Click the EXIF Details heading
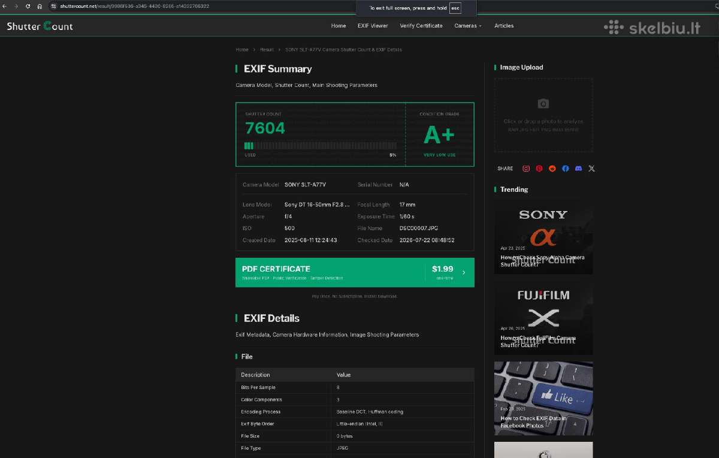The width and height of the screenshot is (719, 458). 271,318
